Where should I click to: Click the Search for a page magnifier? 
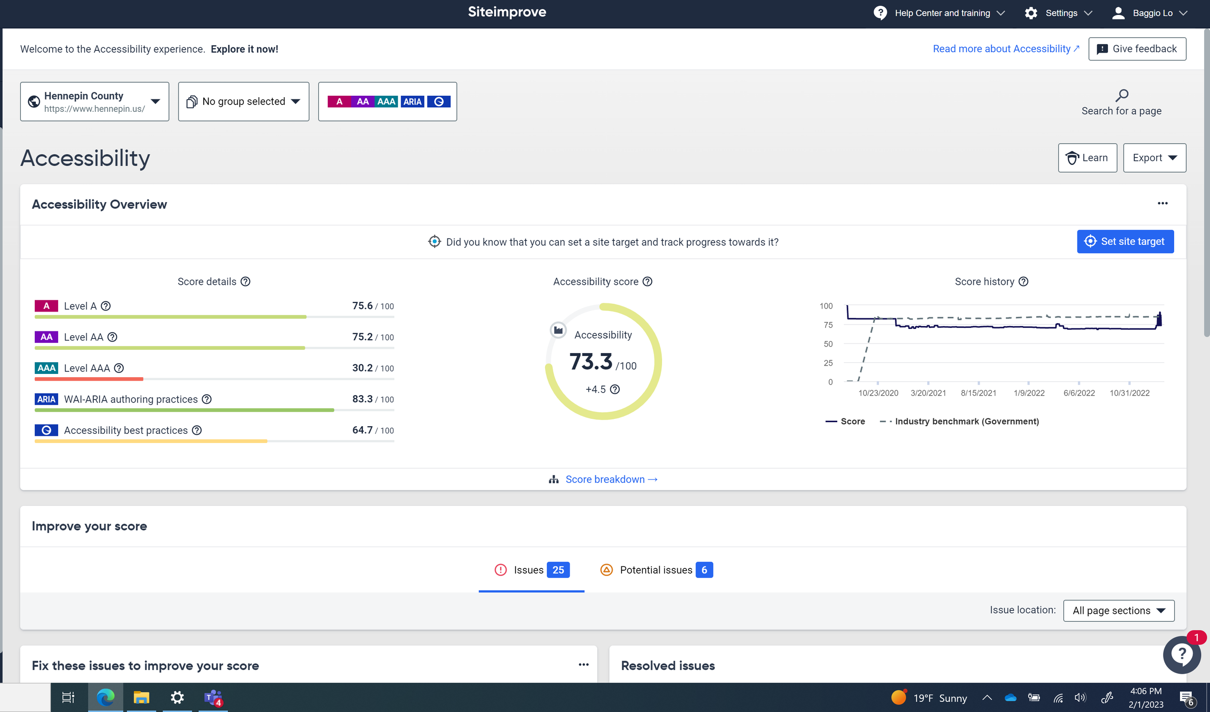click(x=1121, y=95)
